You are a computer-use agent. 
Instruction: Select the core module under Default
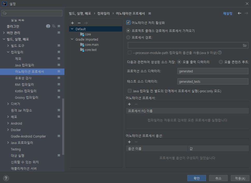88,34
